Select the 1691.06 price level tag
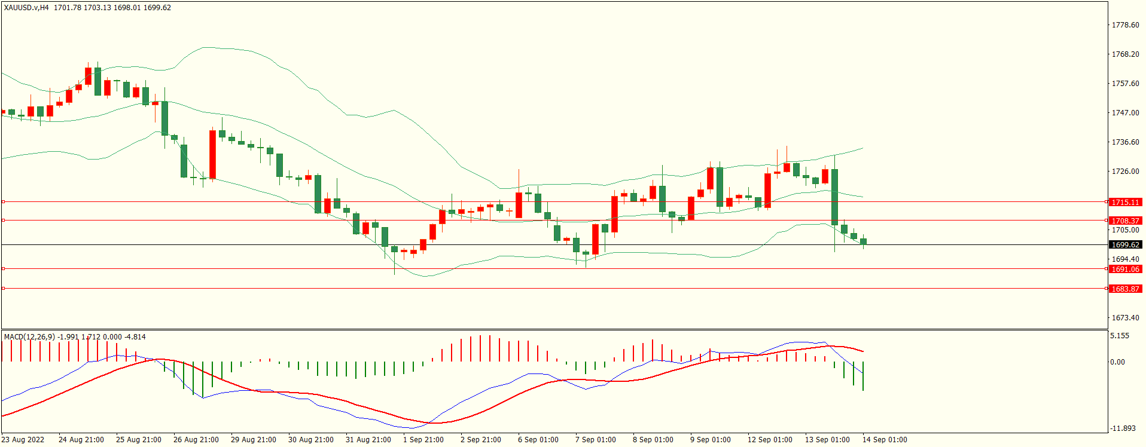1146x447 pixels. pyautogui.click(x=1125, y=269)
